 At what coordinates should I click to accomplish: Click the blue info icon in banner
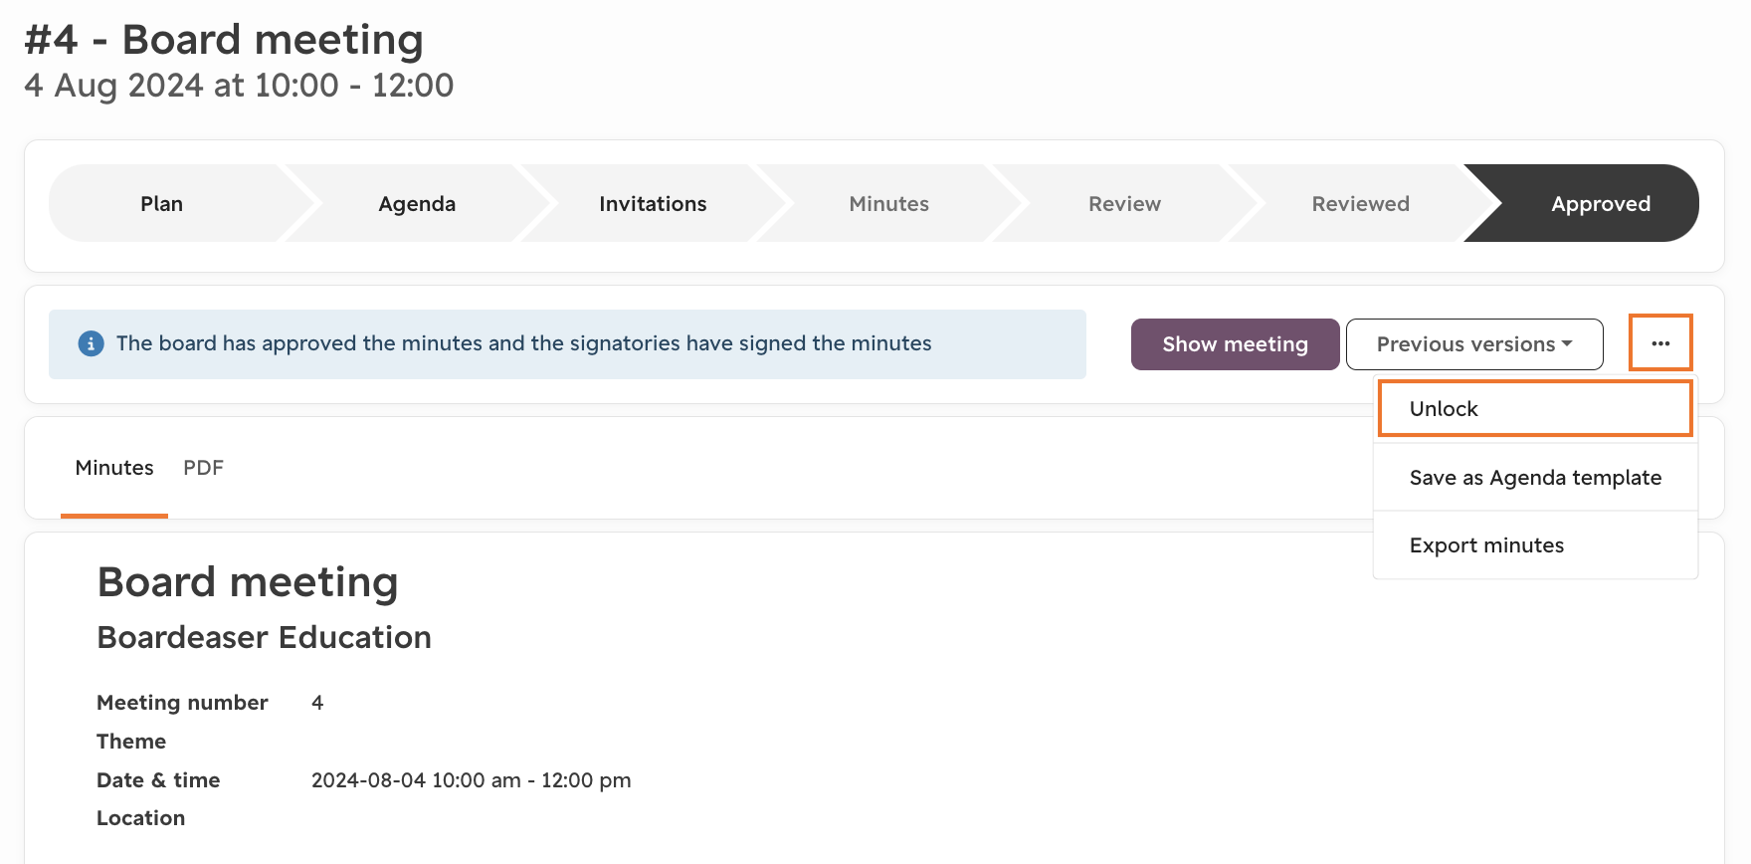click(91, 343)
